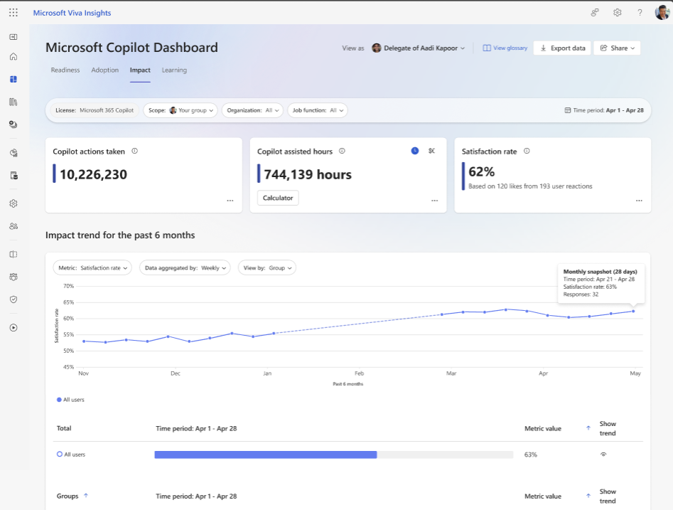
Task: Click info icon beside Satisfaction rate title
Action: 527,152
